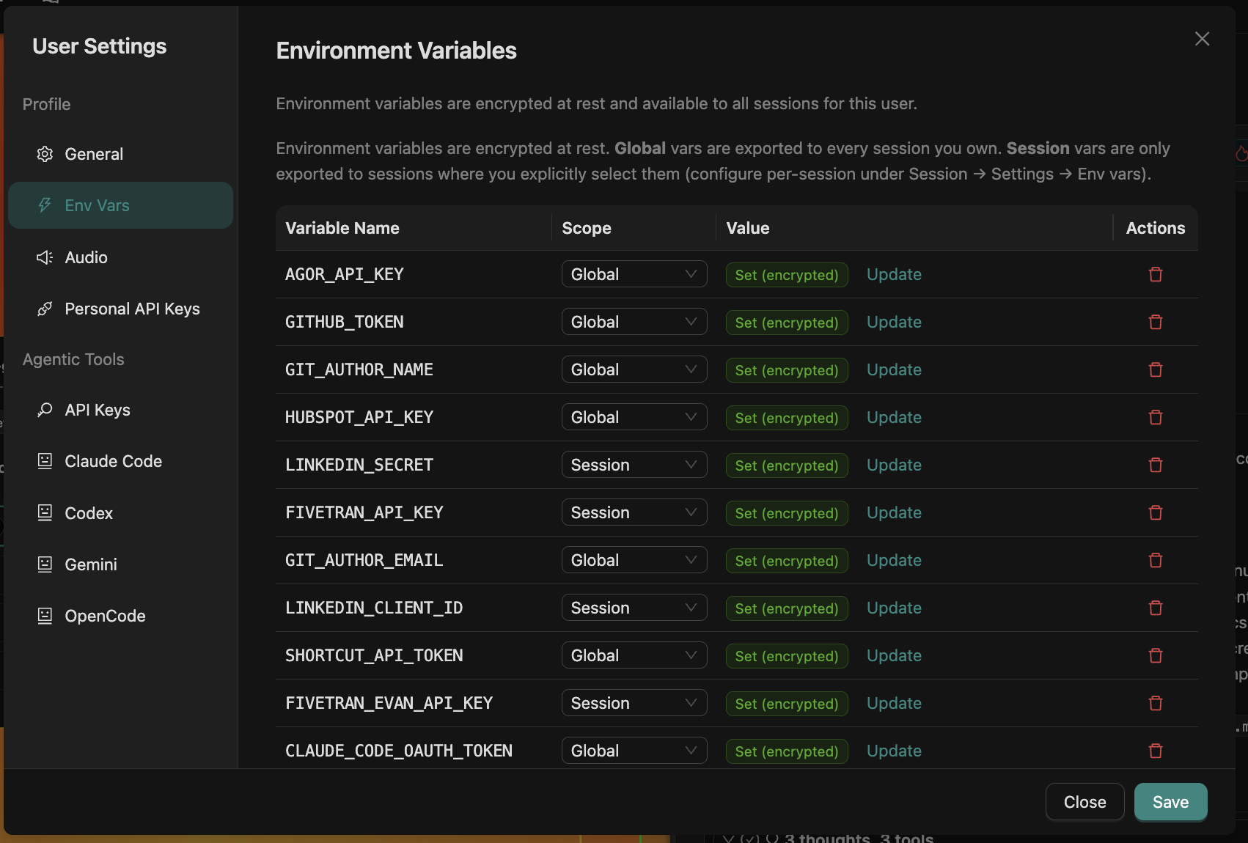
Task: Click Set (encrypted) badge for LINKEDIN_SECRET
Action: (787, 465)
